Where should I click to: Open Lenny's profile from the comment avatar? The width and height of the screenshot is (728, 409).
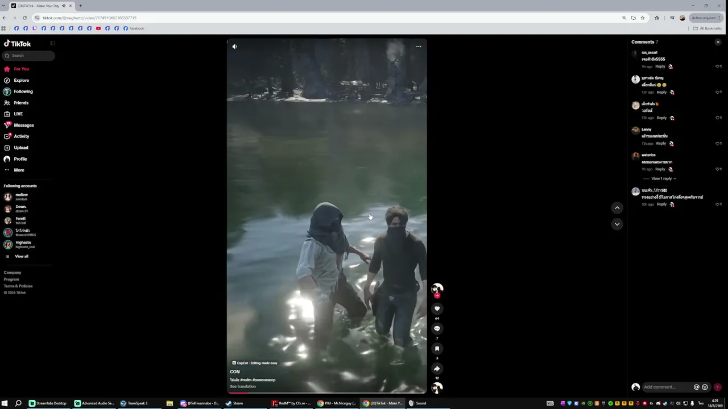point(635,131)
